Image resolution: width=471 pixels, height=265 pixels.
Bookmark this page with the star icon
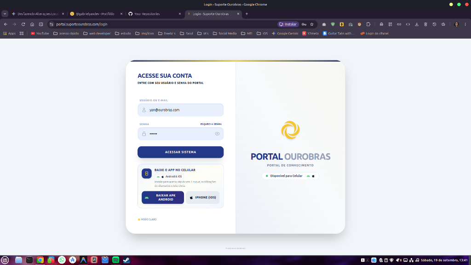click(x=312, y=24)
